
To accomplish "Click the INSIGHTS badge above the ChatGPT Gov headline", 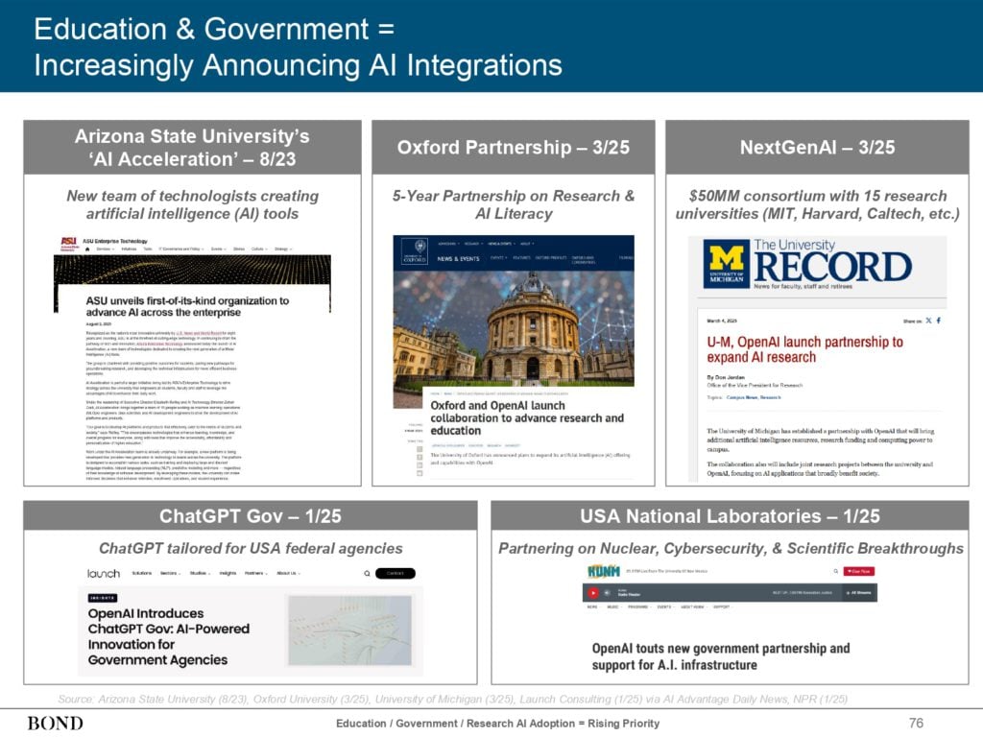I will click(x=102, y=598).
